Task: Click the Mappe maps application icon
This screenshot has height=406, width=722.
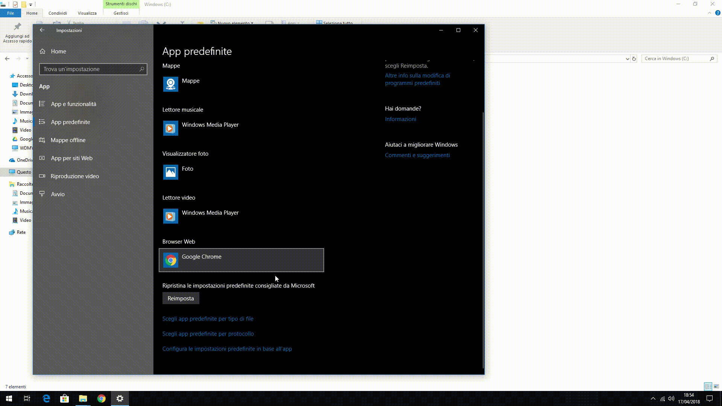Action: pyautogui.click(x=171, y=84)
